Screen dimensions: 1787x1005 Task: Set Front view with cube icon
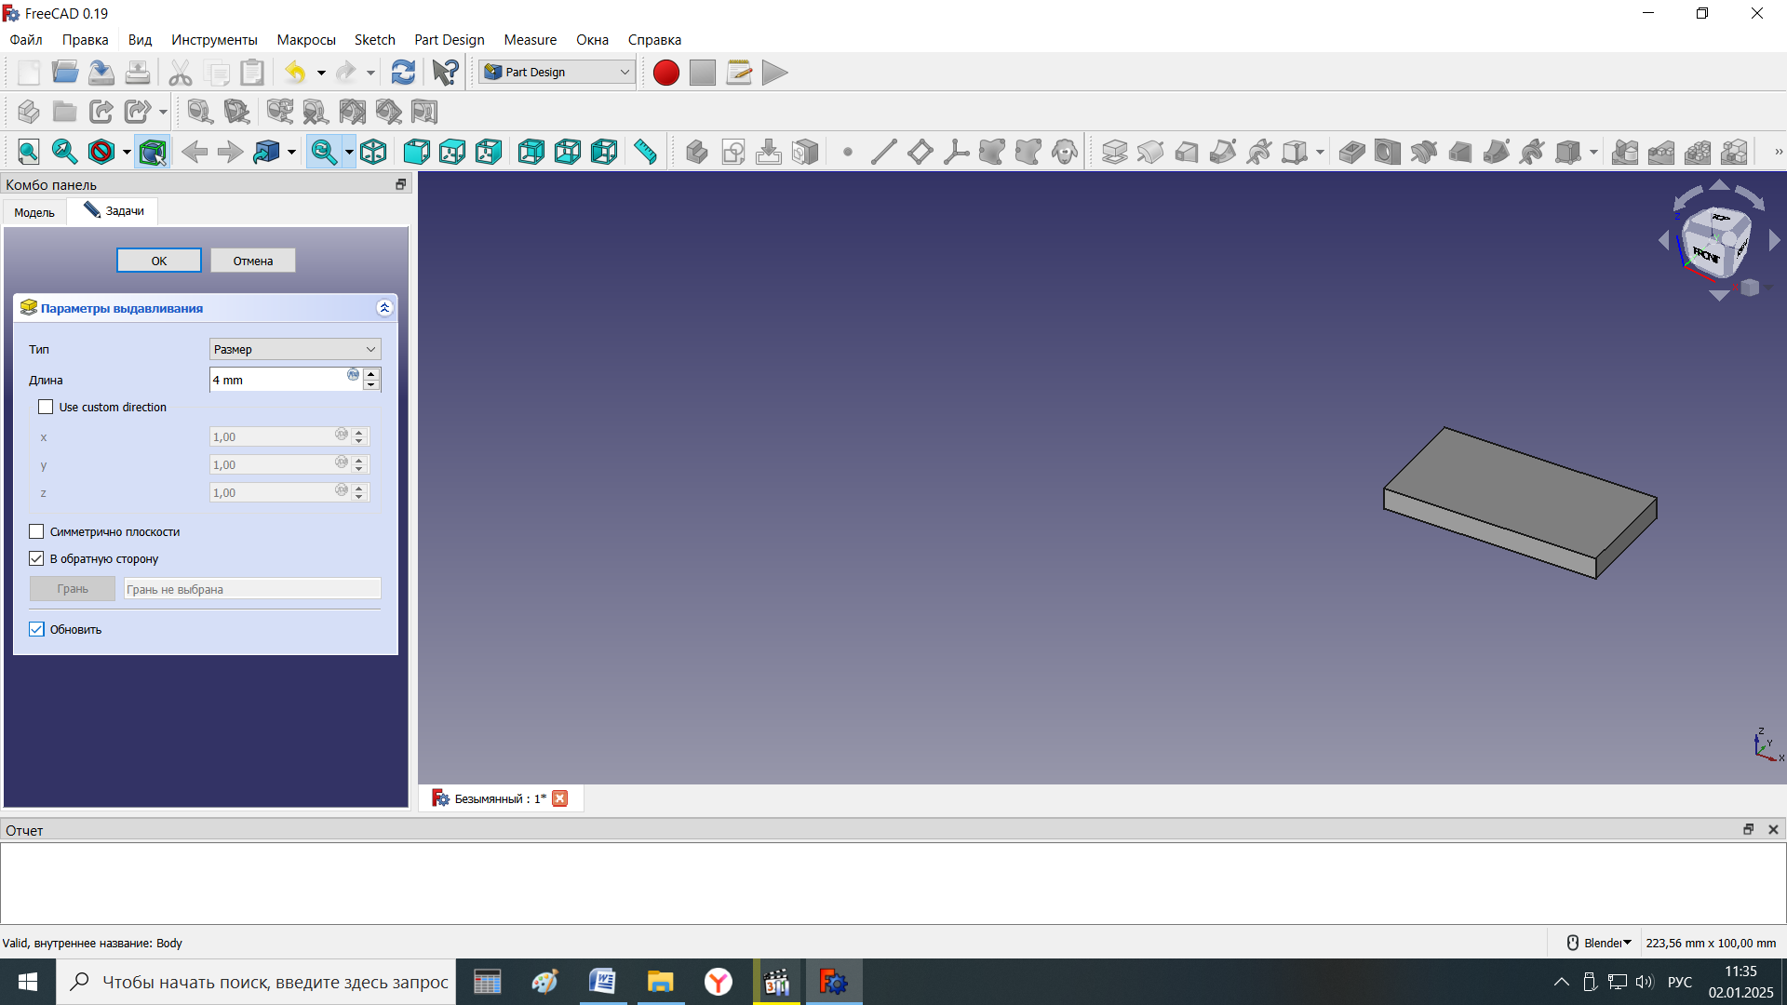pyautogui.click(x=416, y=152)
